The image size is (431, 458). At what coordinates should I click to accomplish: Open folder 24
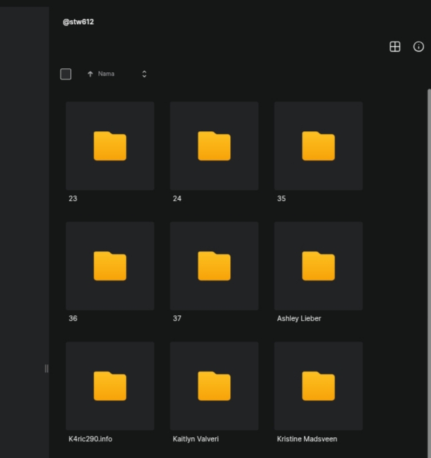coord(214,146)
